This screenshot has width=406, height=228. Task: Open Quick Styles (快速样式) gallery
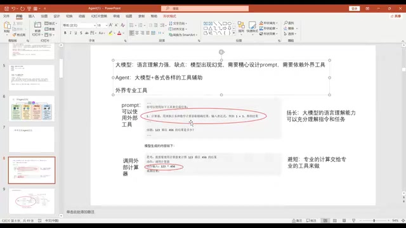point(252,28)
